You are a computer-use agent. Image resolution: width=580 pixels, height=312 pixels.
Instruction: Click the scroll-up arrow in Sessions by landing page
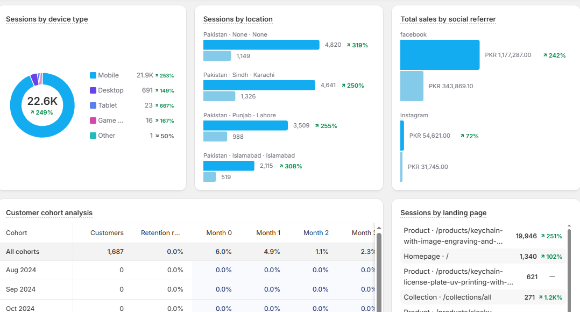pos(569,227)
